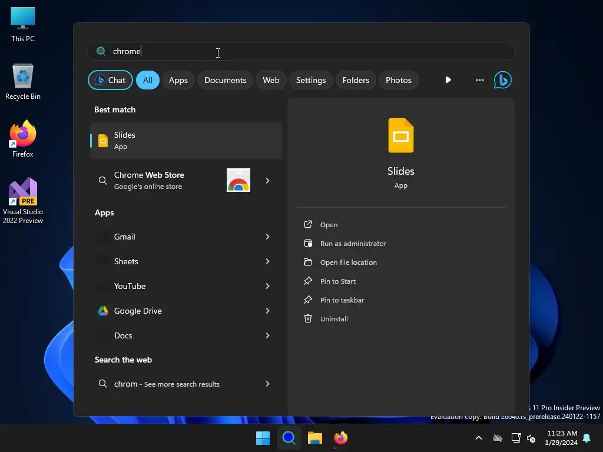Switch to the Documents filter tab
This screenshot has width=603, height=452.
pos(226,80)
